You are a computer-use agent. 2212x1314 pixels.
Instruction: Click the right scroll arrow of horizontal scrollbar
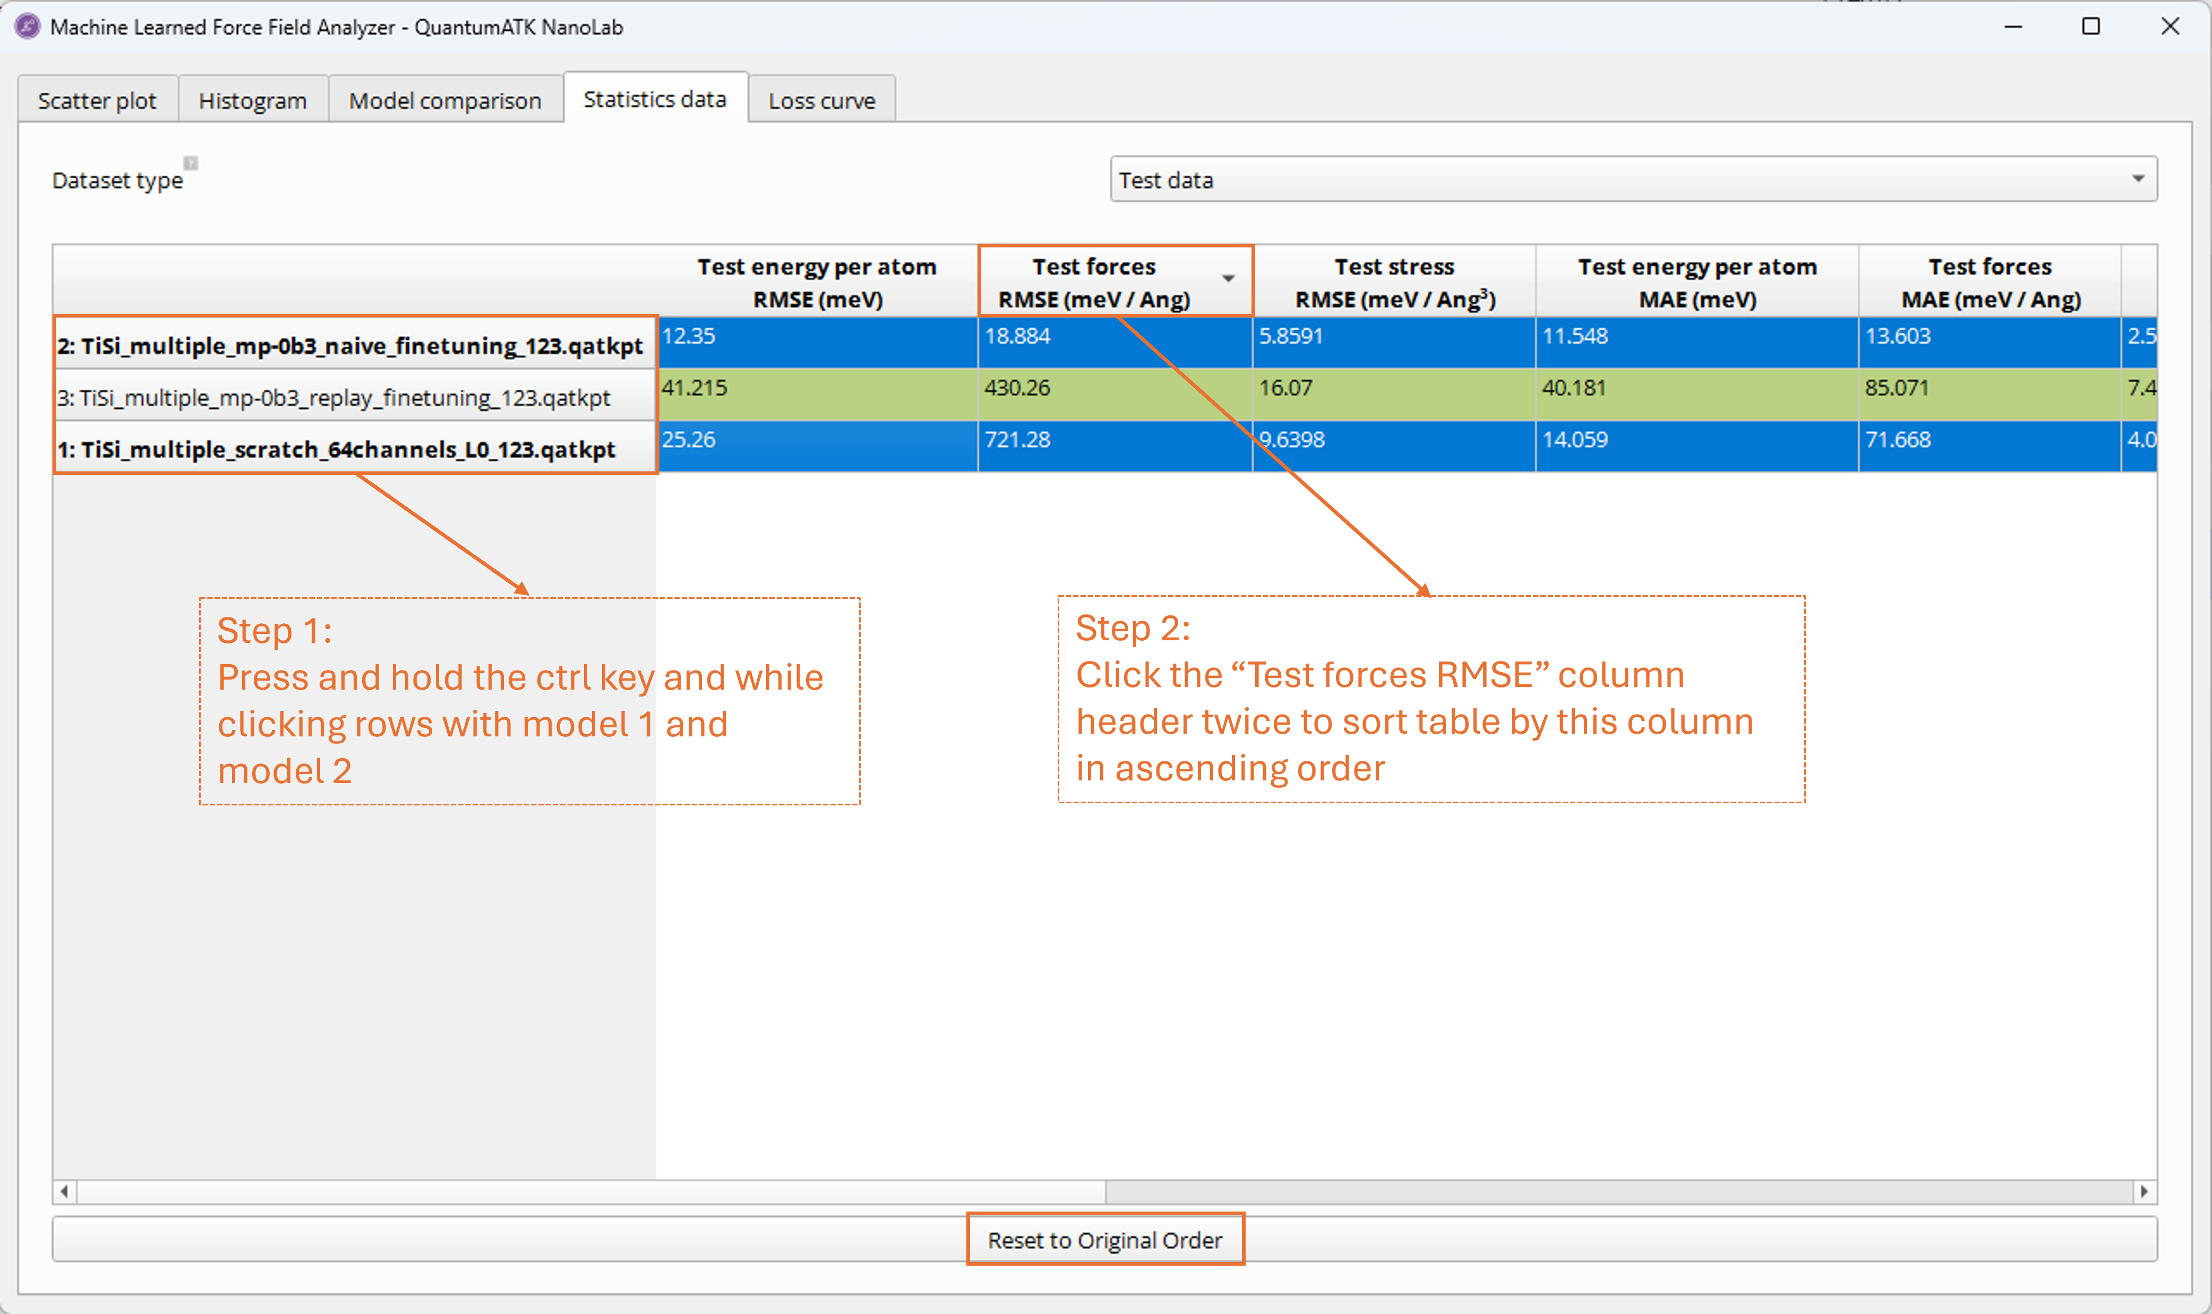point(2144,1191)
